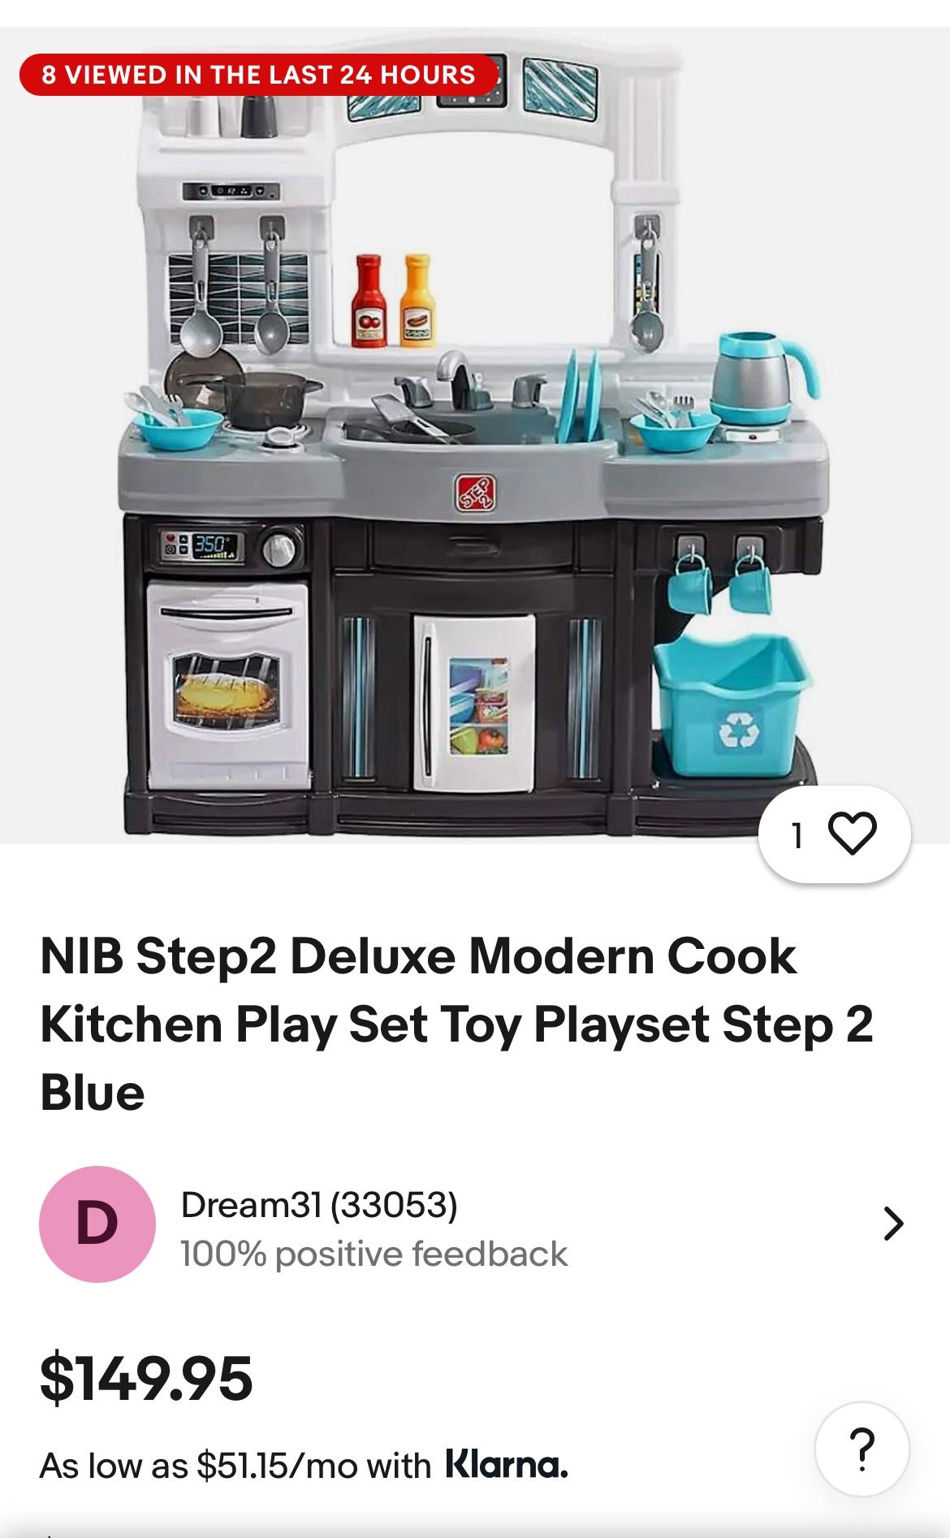Tap the 8 viewed in last 24 hours badge
Viewport: 950px width, 1538px height.
(258, 75)
